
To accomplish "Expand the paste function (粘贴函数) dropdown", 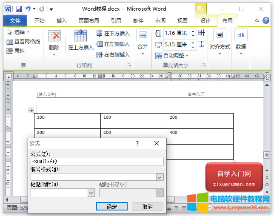I will [x=91, y=193].
